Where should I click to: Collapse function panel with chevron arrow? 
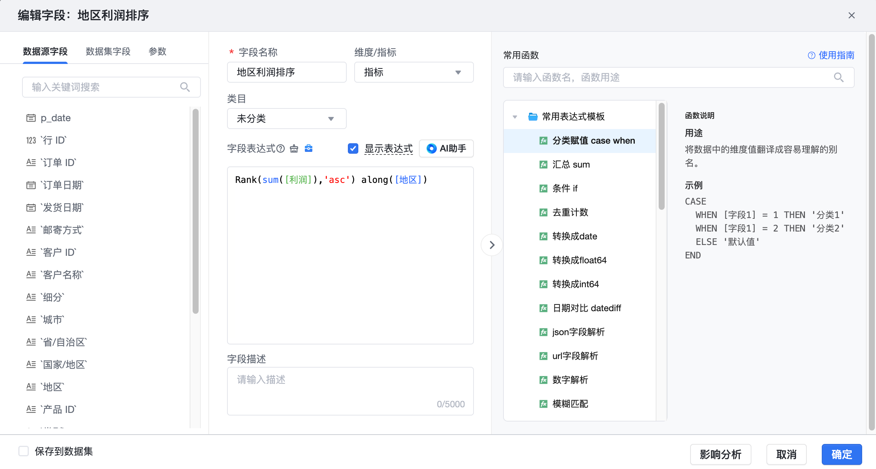tap(492, 245)
